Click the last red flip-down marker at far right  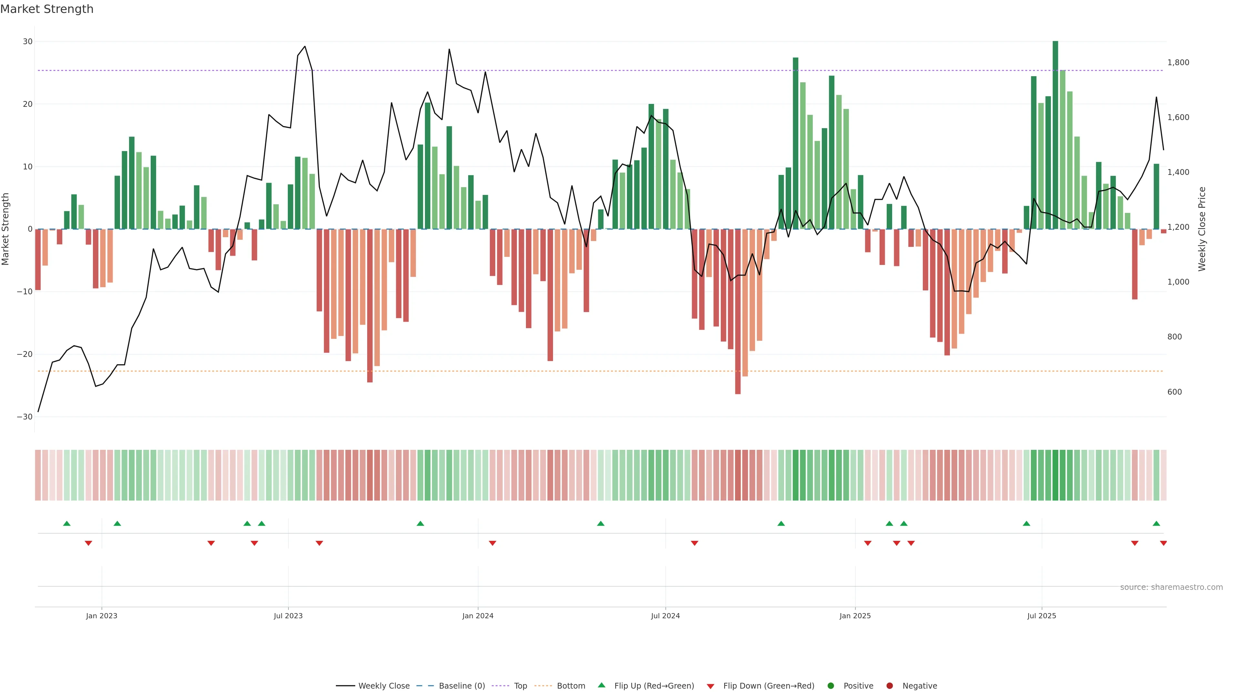click(1163, 543)
